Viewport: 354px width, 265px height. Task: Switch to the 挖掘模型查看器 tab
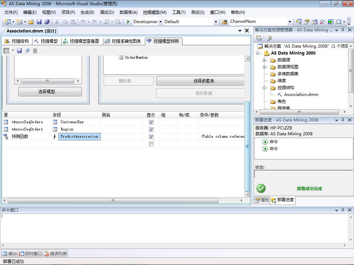tap(81, 41)
